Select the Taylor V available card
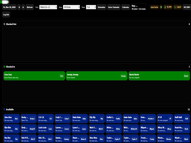191x143 pixels. tap(131, 138)
